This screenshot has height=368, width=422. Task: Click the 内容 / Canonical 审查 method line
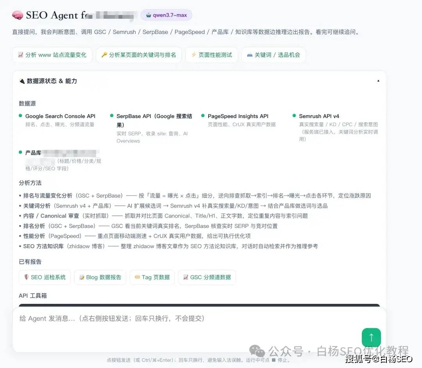163,216
